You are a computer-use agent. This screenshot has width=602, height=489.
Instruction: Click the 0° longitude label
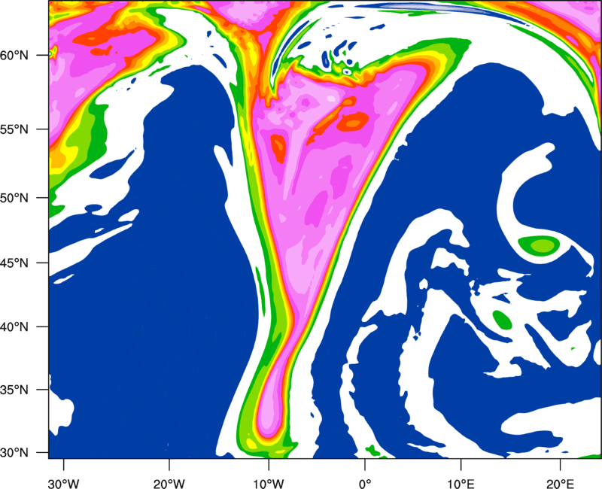coord(365,484)
